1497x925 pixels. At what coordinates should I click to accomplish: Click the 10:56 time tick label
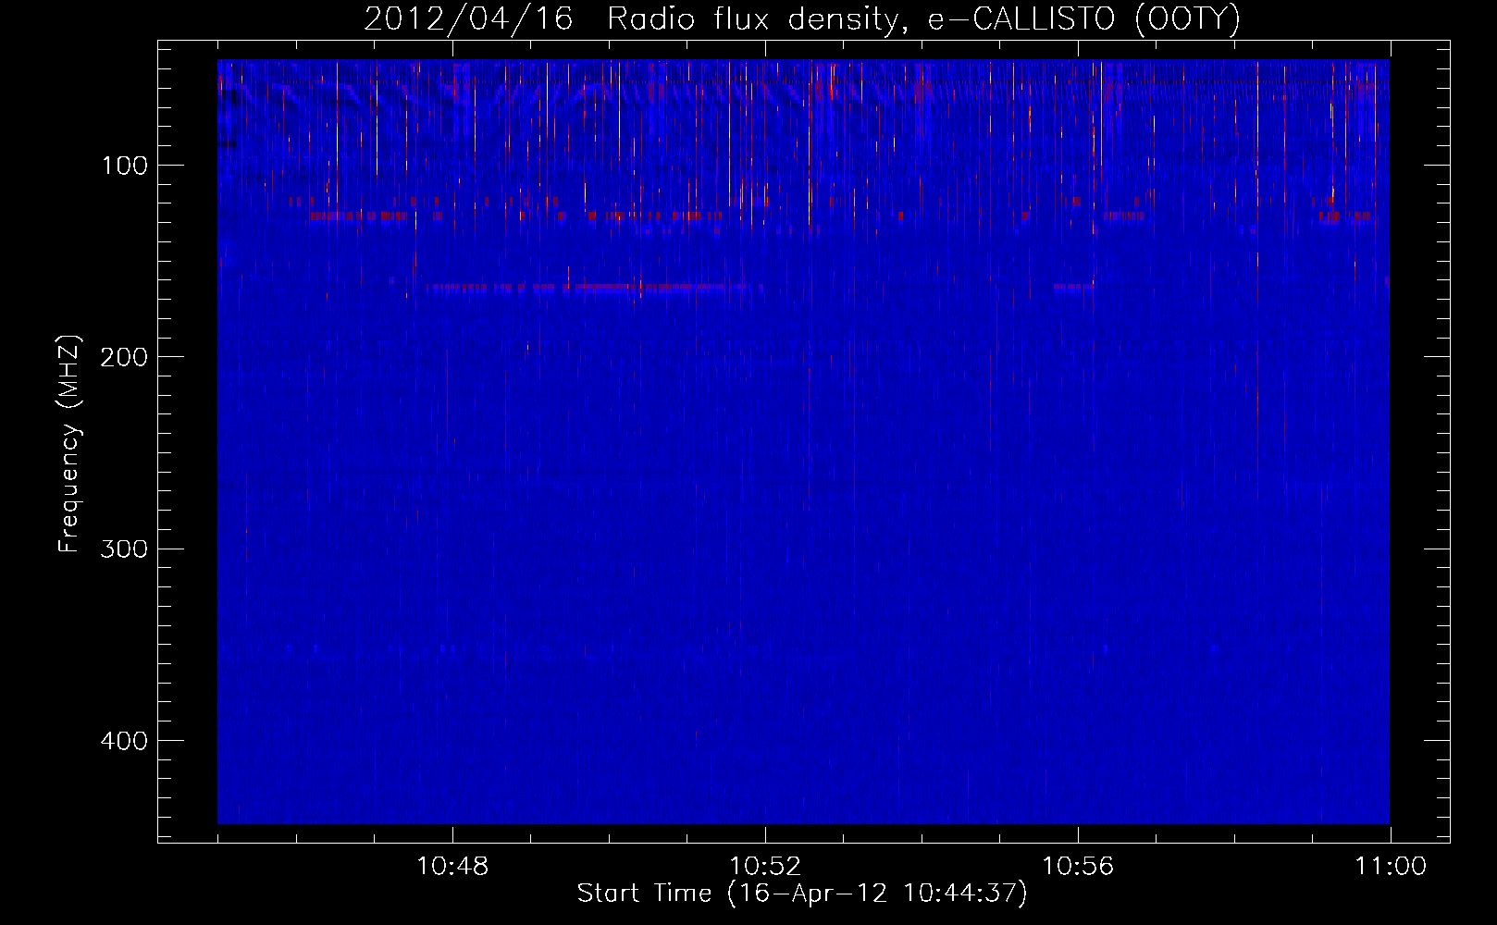click(x=1078, y=867)
